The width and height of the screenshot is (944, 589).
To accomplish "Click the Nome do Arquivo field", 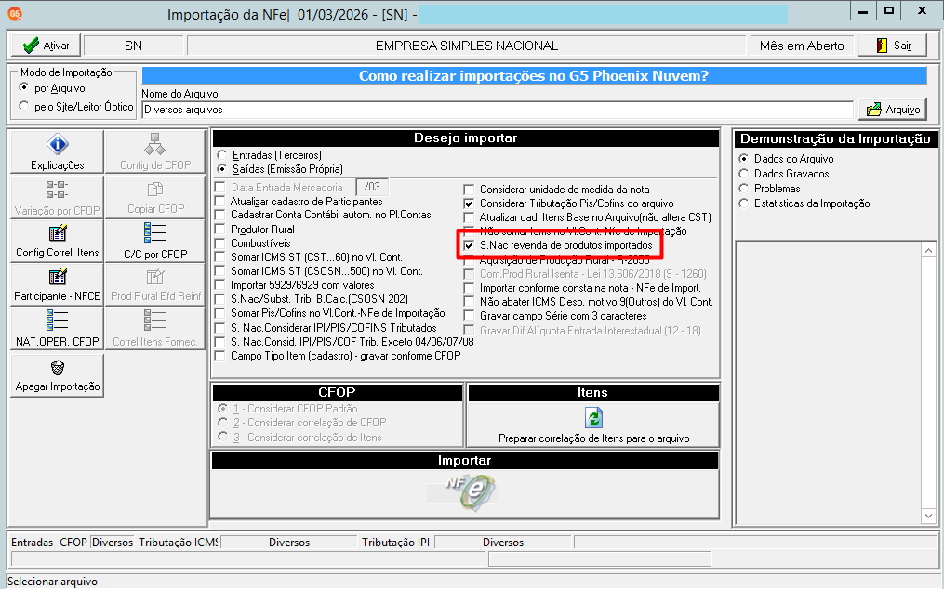I will click(x=498, y=110).
